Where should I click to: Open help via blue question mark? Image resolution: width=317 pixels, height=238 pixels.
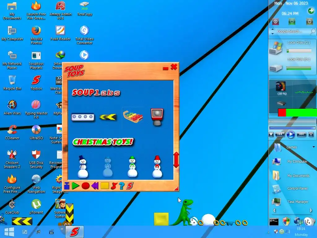tap(121, 186)
